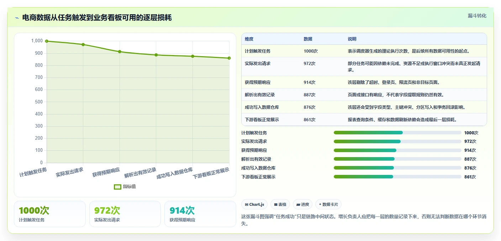Select the Chart.js chip
The height and width of the screenshot is (241, 501).
point(254,204)
